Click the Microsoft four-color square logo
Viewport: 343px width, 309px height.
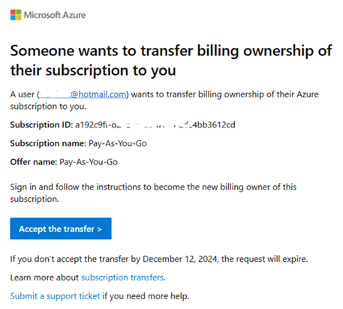click(x=16, y=15)
